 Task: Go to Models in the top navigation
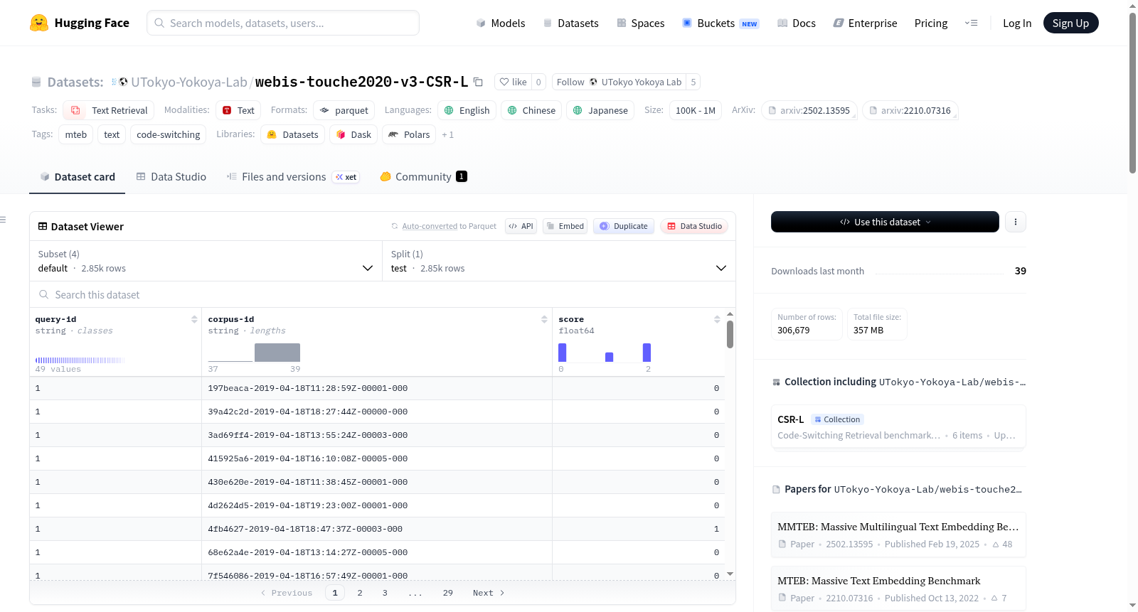[x=501, y=23]
